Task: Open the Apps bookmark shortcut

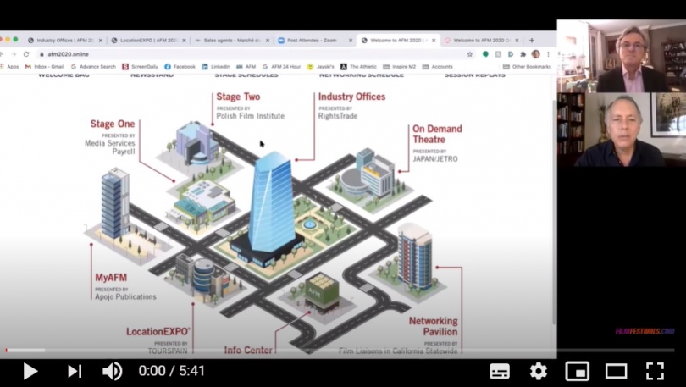Action: point(9,67)
